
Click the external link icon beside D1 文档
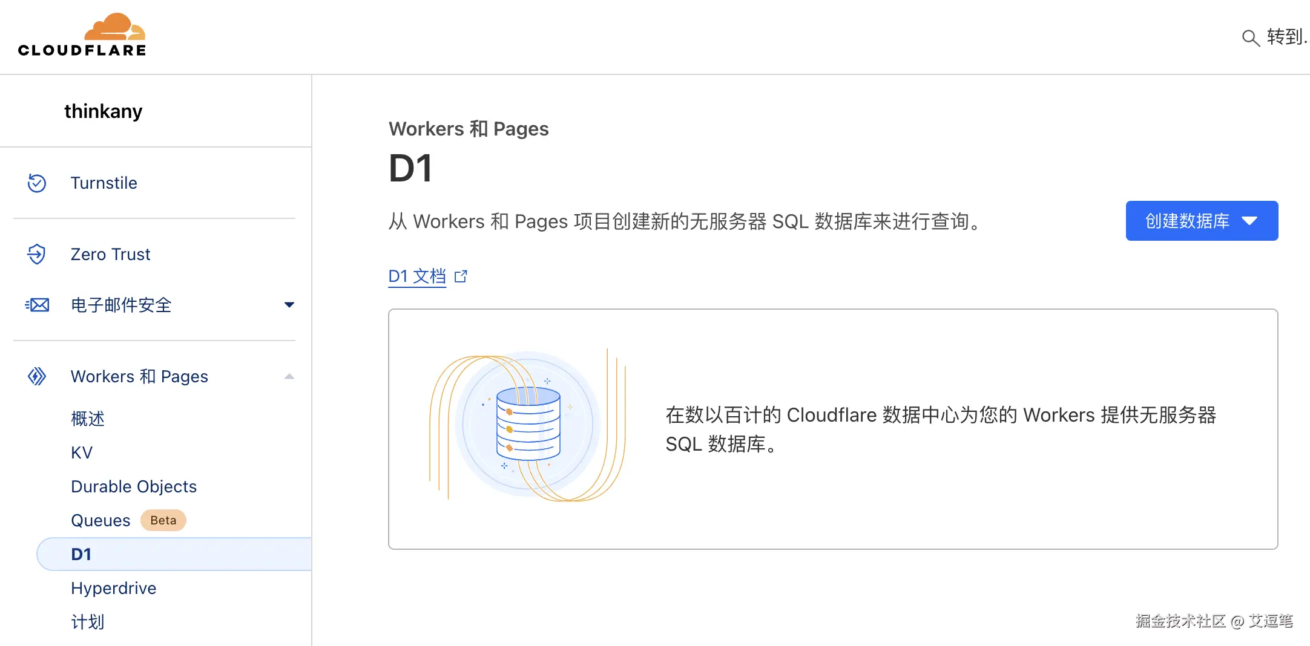(x=461, y=276)
